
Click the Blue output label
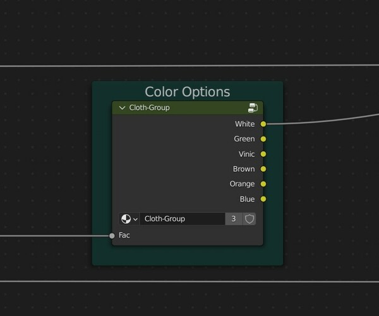pyautogui.click(x=247, y=199)
